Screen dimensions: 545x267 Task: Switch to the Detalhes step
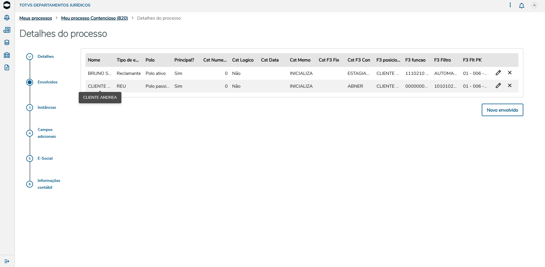click(46, 56)
